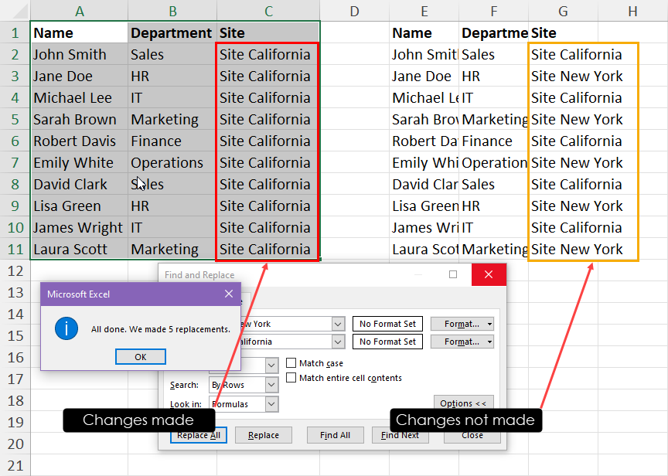Click cell A5 Sarah Brown
This screenshot has width=668, height=476.
(79, 119)
